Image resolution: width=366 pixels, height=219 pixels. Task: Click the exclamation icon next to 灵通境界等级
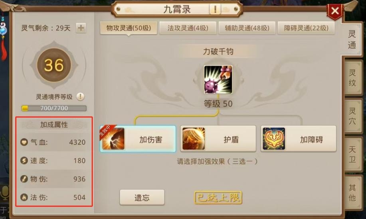(x=80, y=96)
